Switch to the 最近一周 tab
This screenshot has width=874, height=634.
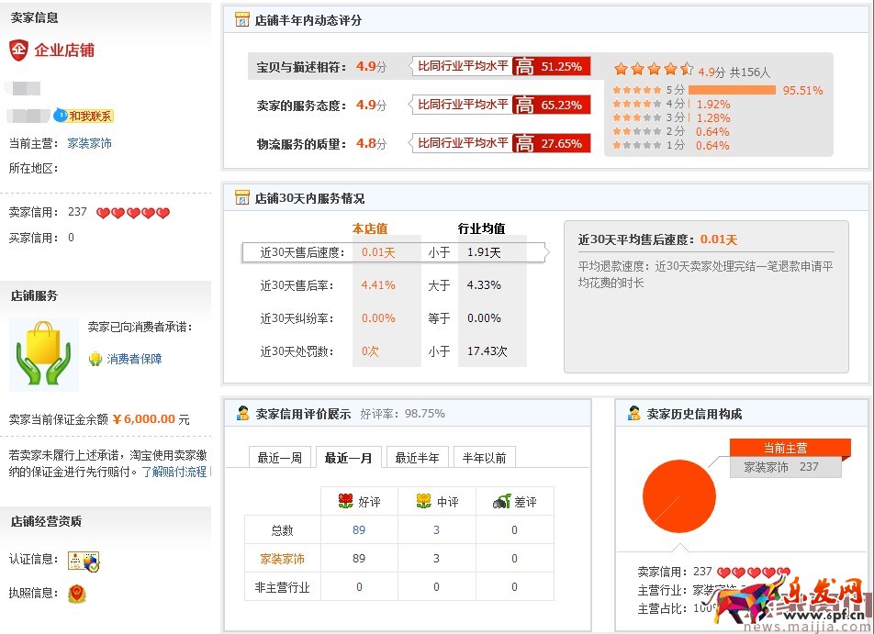(279, 456)
